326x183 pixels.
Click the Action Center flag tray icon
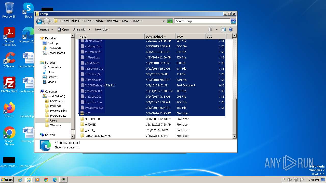pos(302,180)
